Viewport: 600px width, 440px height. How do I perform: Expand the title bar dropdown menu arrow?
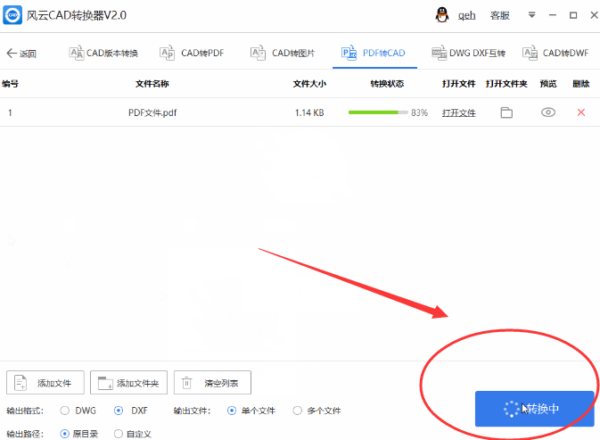pos(531,15)
